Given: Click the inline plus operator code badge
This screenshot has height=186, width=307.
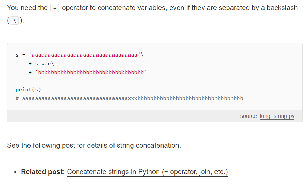Looking at the screenshot, I should tap(55, 8).
